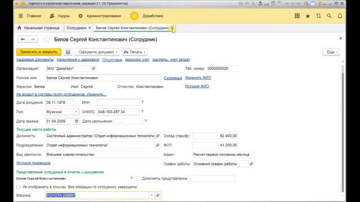Image resolution: width=360 pixels, height=202 pixels.
Task: Click the help question mark near ИНН
Action: 142,102
